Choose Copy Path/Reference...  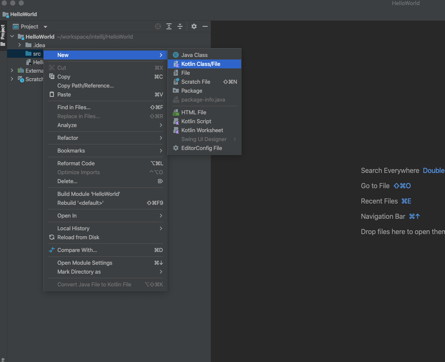coord(106,85)
